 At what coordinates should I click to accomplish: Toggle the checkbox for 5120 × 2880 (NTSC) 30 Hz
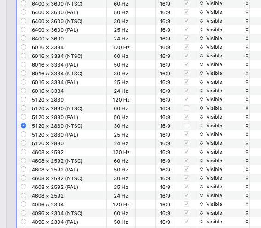(x=186, y=125)
